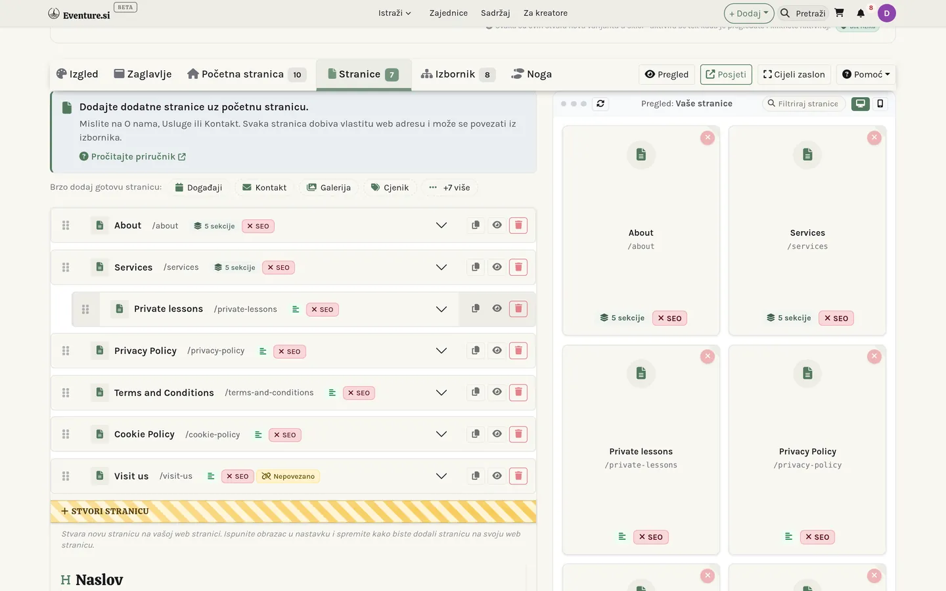Switch preview to mobile device view
The width and height of the screenshot is (946, 591).
tap(880, 104)
